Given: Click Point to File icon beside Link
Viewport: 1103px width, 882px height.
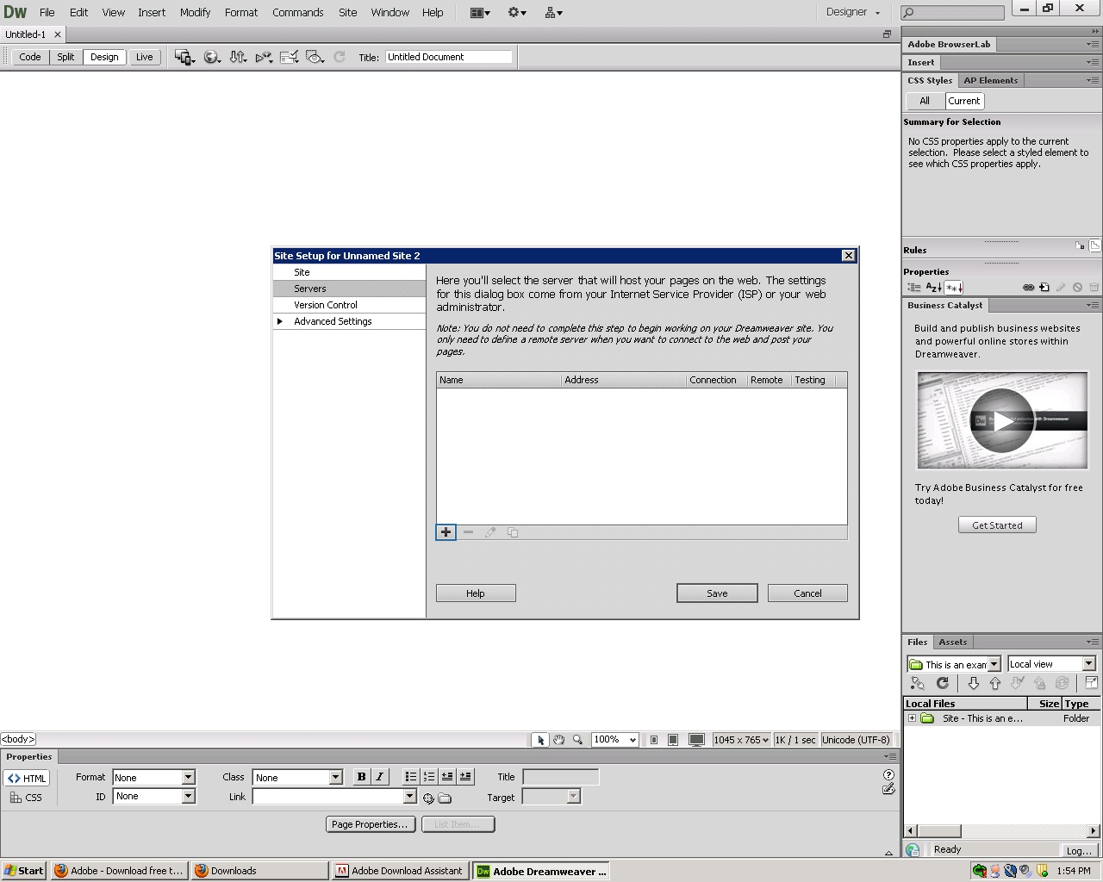Looking at the screenshot, I should coord(428,798).
